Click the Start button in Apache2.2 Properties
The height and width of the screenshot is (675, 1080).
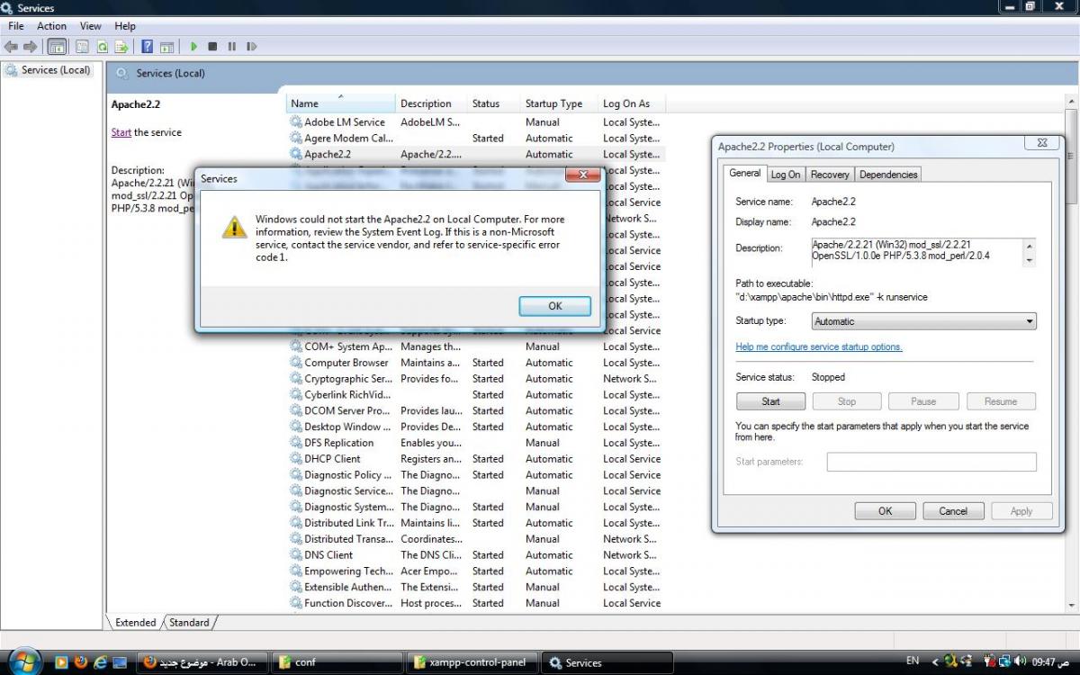coord(770,401)
